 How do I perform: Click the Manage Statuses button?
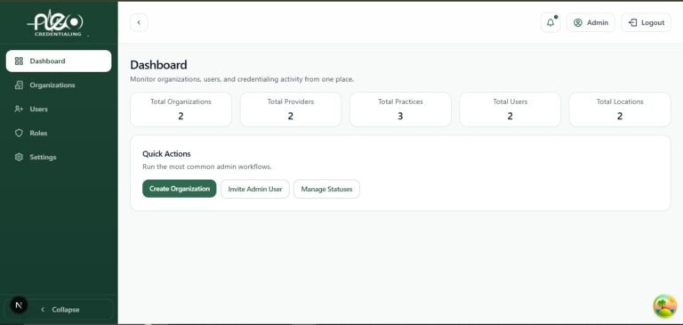click(326, 189)
